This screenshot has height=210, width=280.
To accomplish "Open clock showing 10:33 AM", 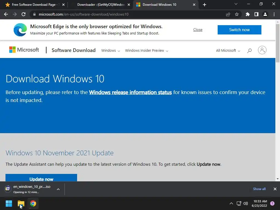I will coord(259,203).
